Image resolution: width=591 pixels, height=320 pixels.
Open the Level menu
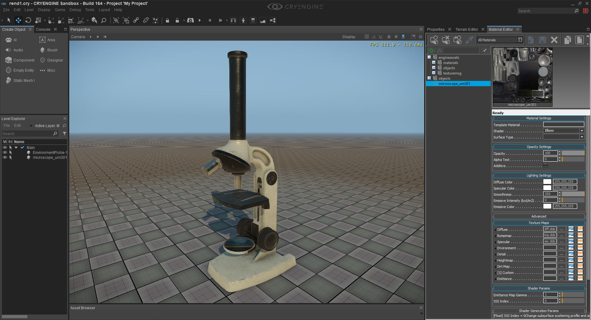coord(29,10)
